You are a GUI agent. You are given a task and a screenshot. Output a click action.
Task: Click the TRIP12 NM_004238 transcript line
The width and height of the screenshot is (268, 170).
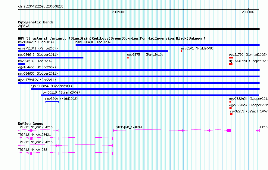coord(65,153)
